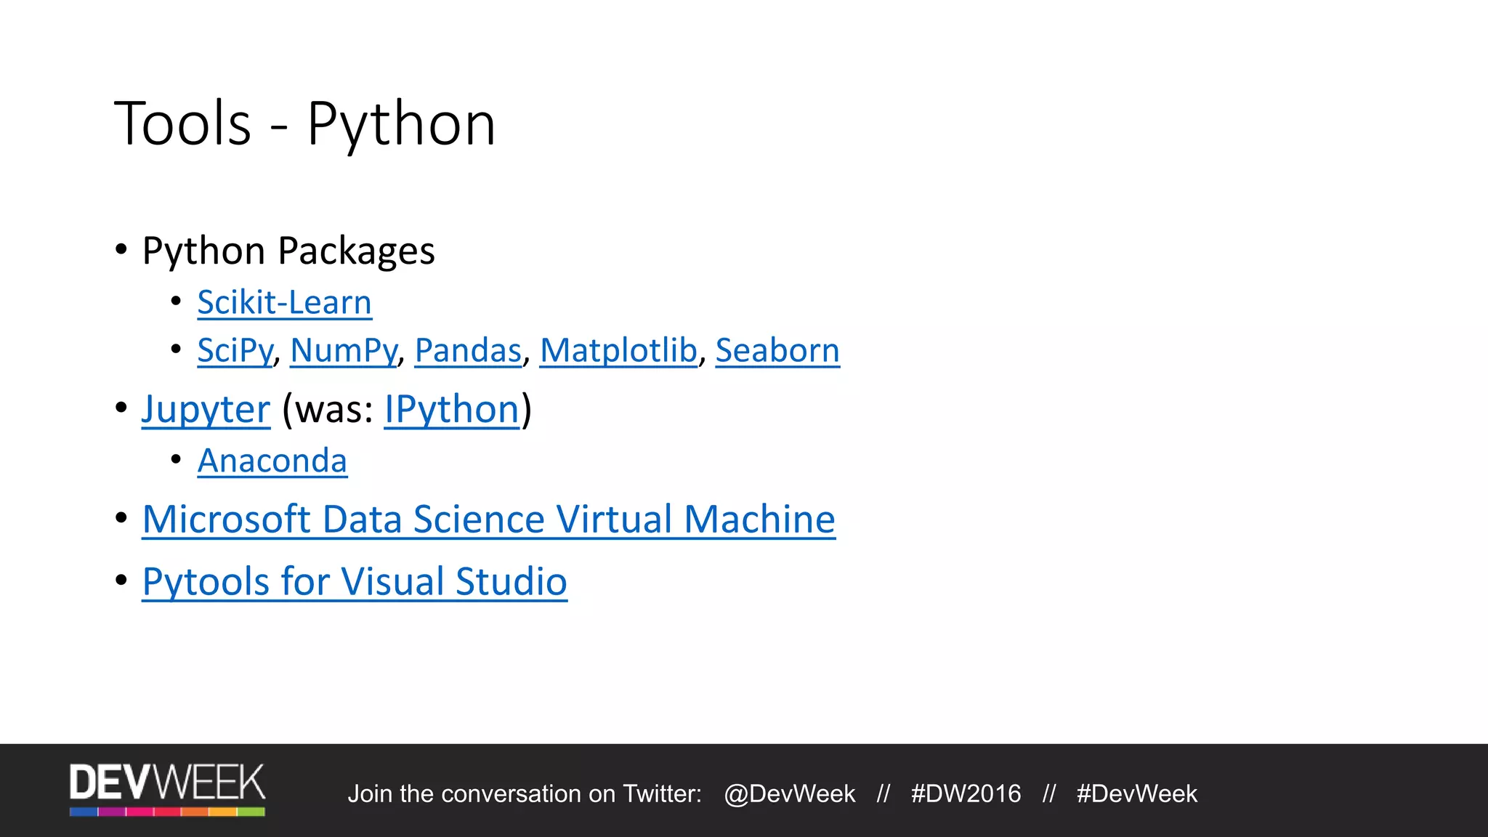Click the Jupyter hyperlink
1488x837 pixels.
pyautogui.click(x=206, y=409)
